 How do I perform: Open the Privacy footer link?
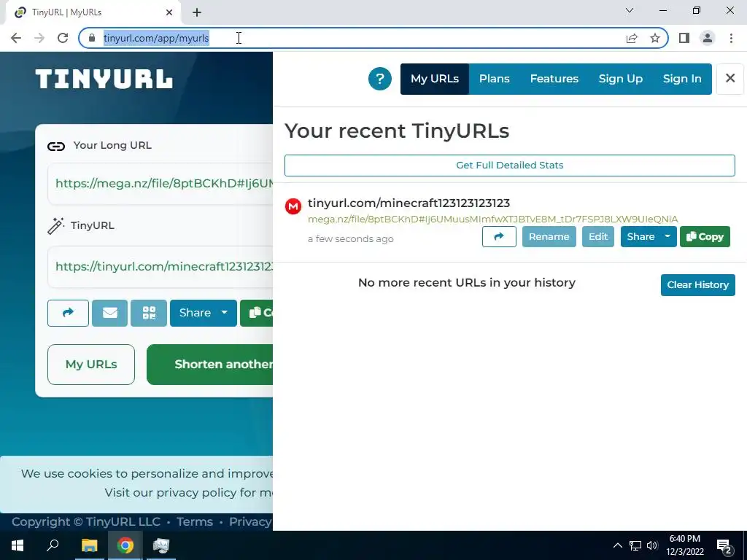pos(250,522)
